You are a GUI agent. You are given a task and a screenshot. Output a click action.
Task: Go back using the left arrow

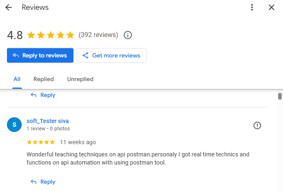pyautogui.click(x=9, y=7)
